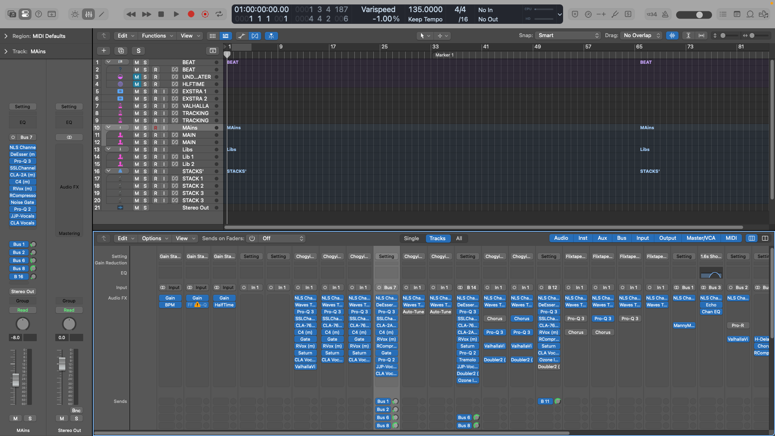Open the Drag mode dropdown set to No Overlap
The image size is (775, 436).
[x=641, y=36]
